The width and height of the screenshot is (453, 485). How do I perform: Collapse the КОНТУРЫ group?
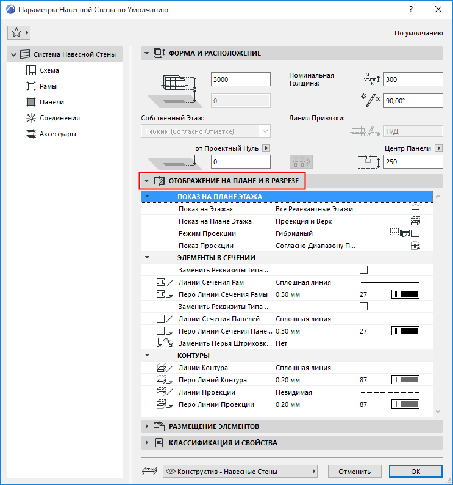[x=148, y=355]
